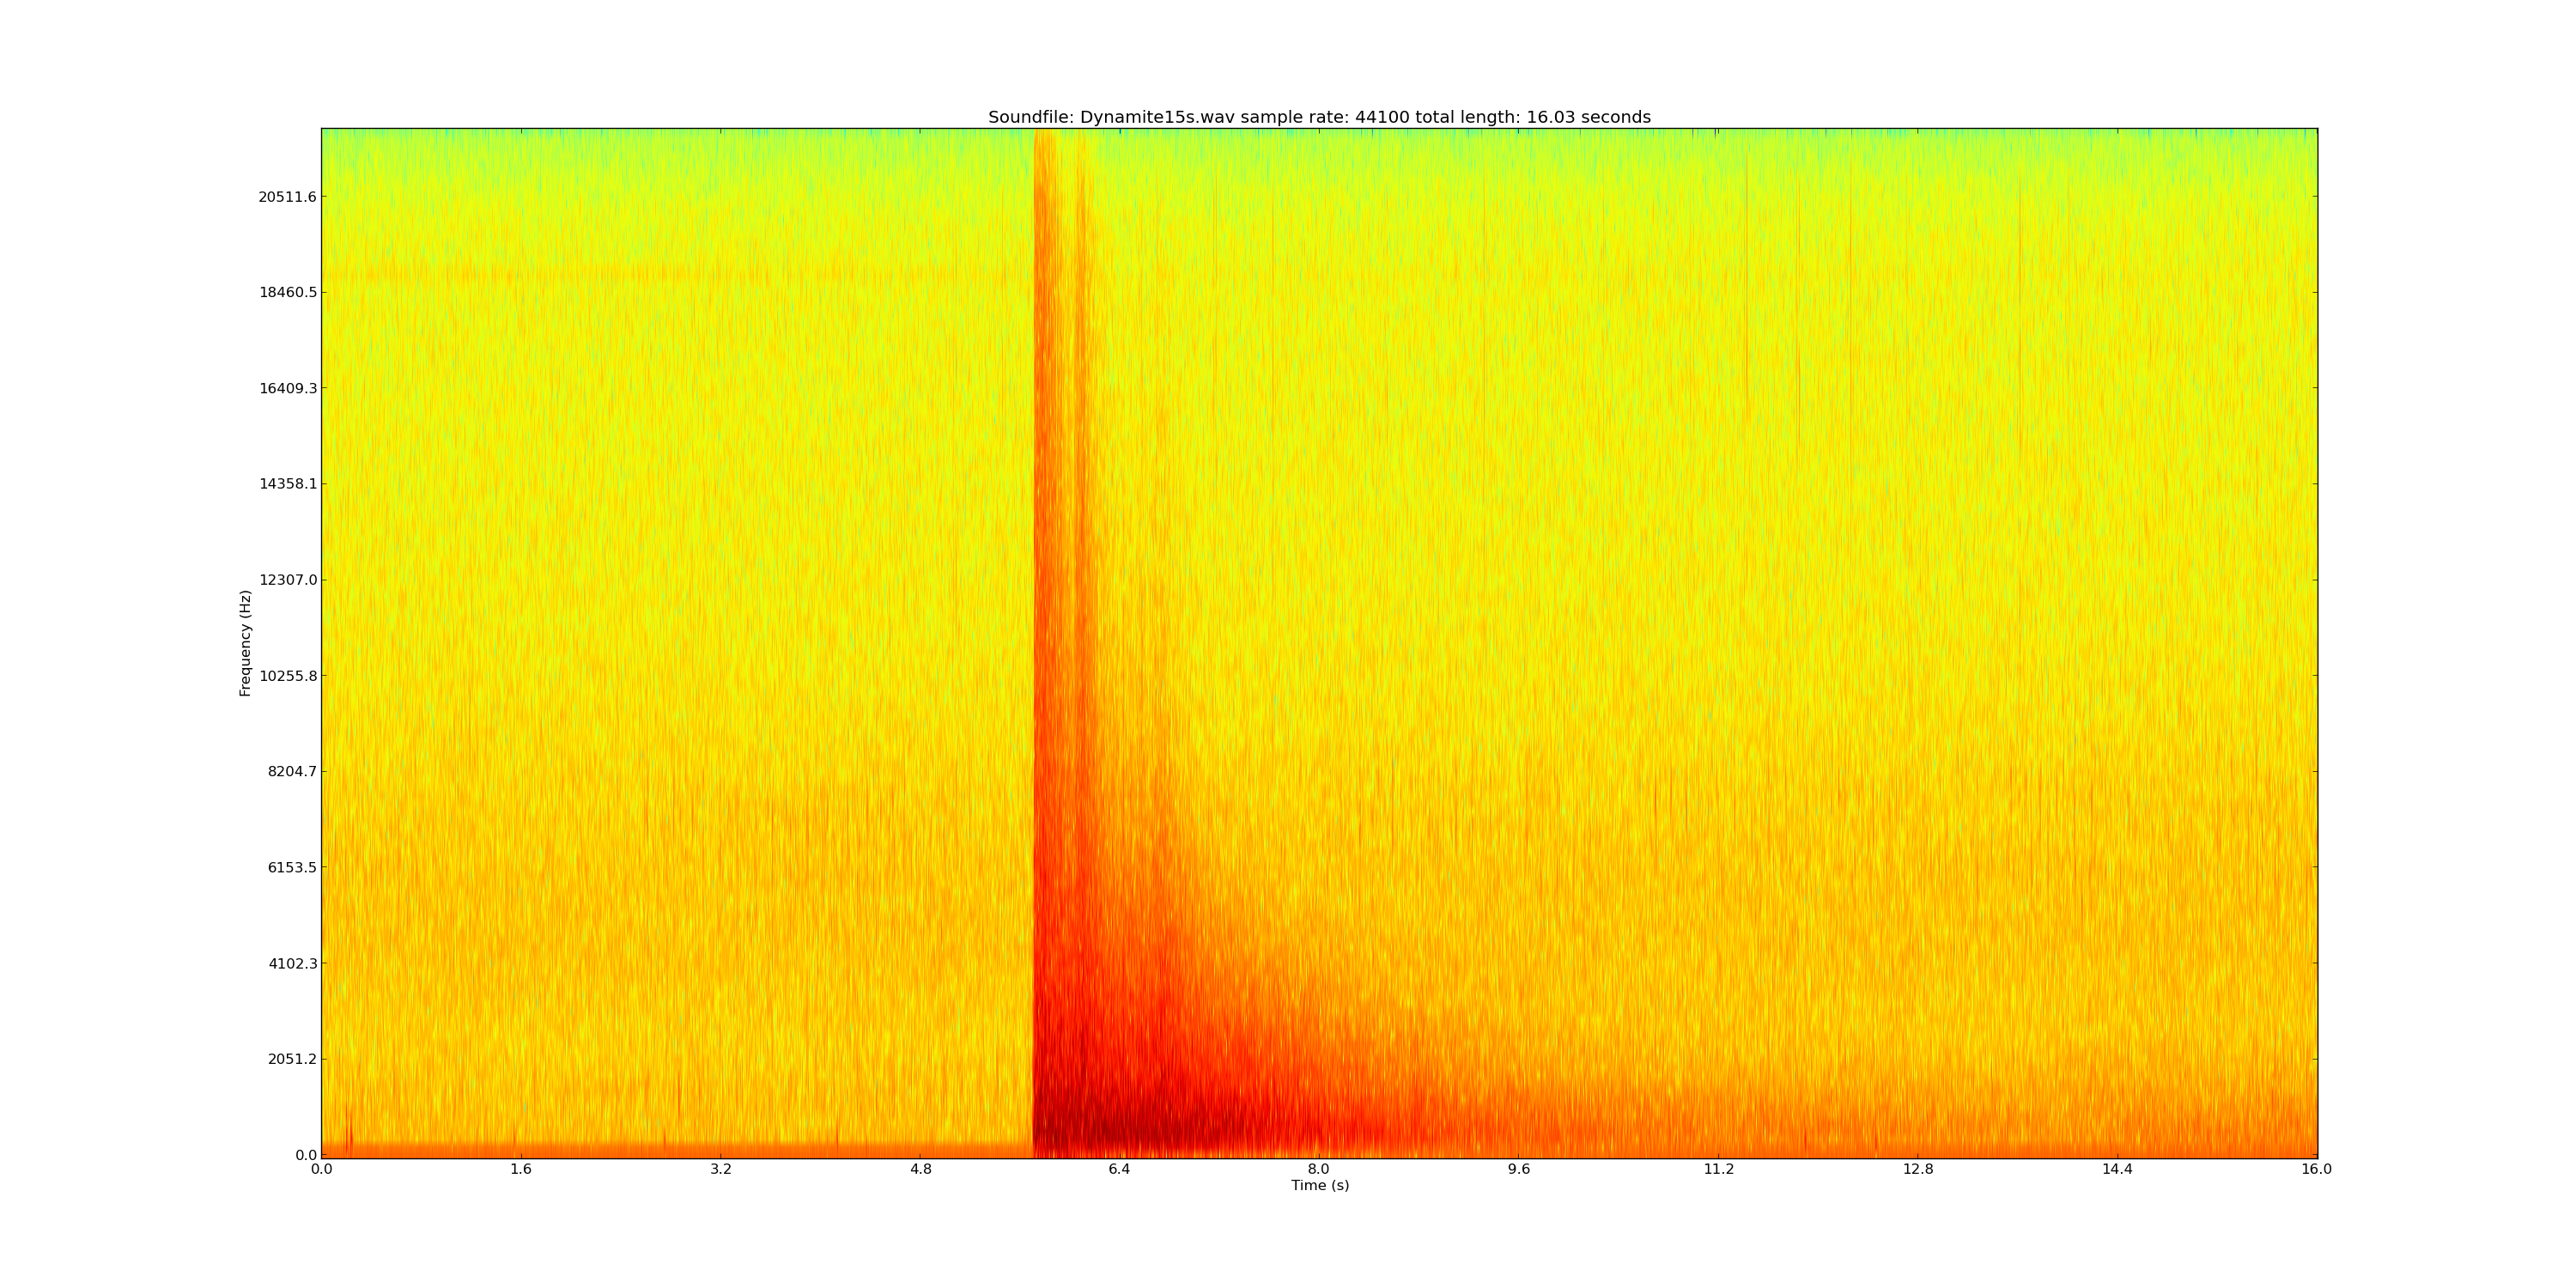Click the 16409.3 frequency tick label
Viewport: 2576px width, 1288px height.
coord(287,388)
